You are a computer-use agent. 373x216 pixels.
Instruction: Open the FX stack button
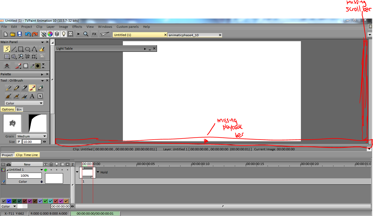point(94,34)
